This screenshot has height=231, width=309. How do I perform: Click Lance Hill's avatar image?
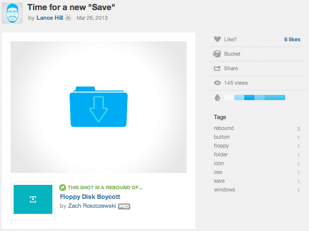click(12, 13)
